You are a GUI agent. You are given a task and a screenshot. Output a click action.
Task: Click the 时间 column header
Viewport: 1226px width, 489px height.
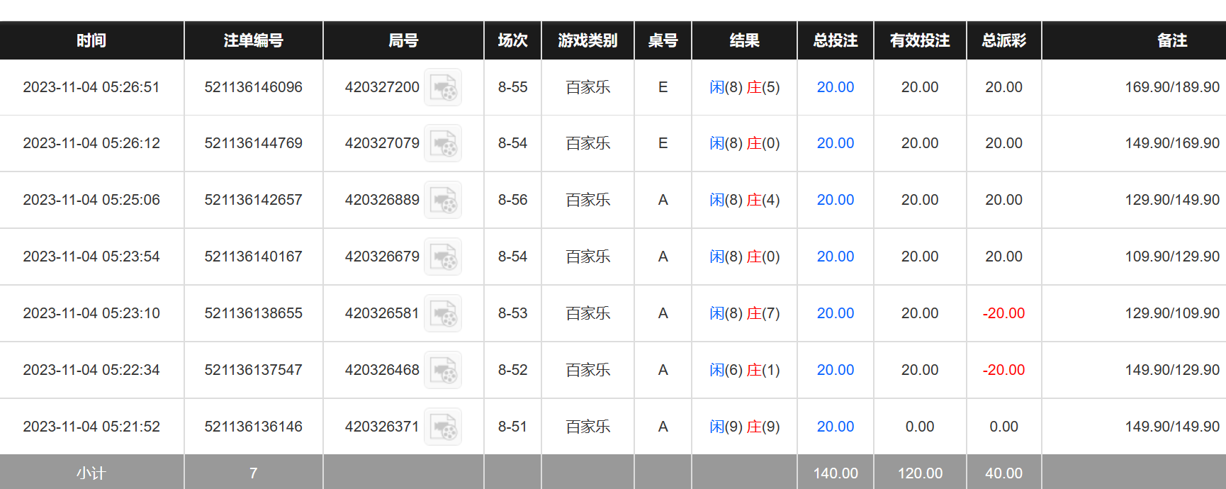(91, 40)
